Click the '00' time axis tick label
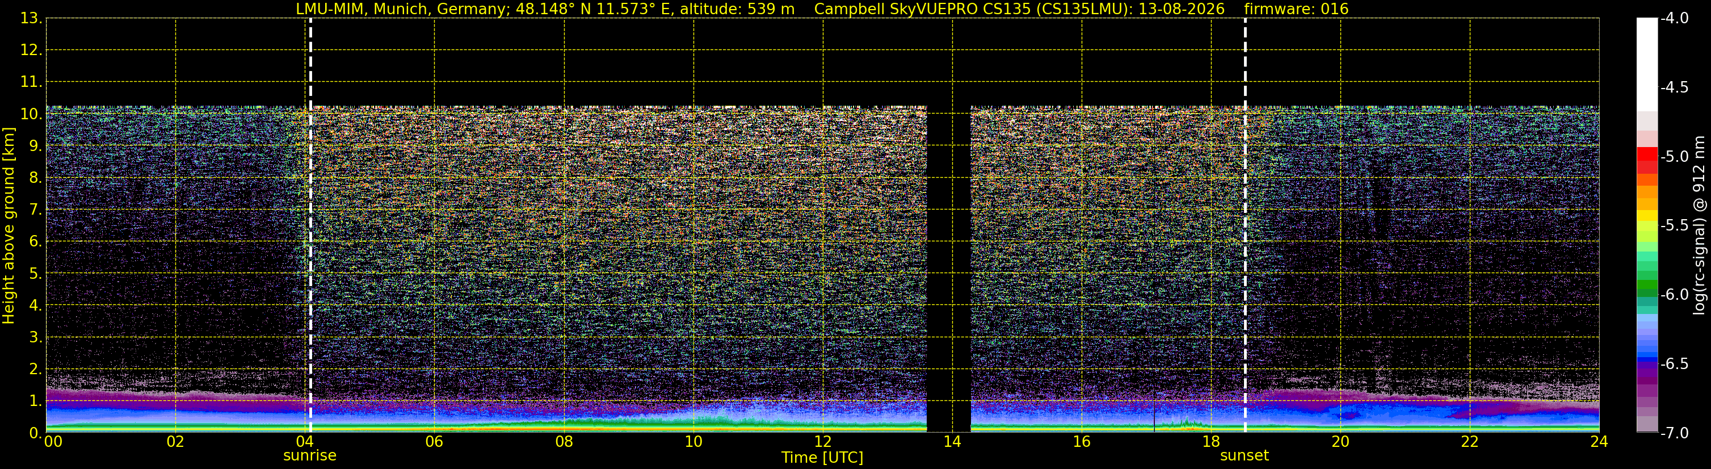This screenshot has width=1711, height=469. [x=52, y=442]
